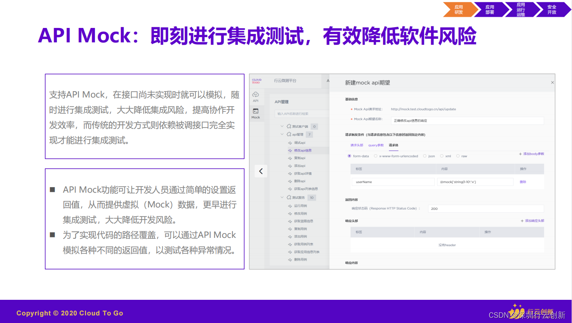Select 获取应用信息列表 in the tree

tap(307, 252)
